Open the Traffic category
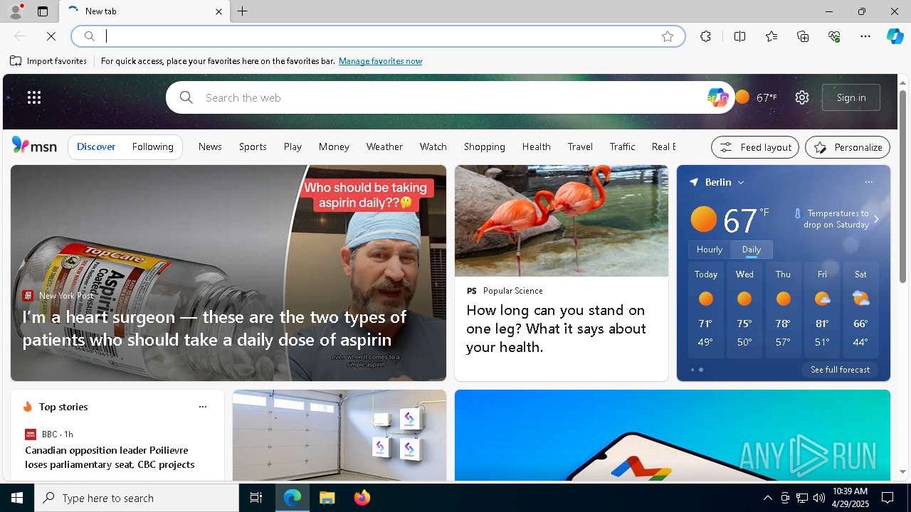 click(x=622, y=146)
